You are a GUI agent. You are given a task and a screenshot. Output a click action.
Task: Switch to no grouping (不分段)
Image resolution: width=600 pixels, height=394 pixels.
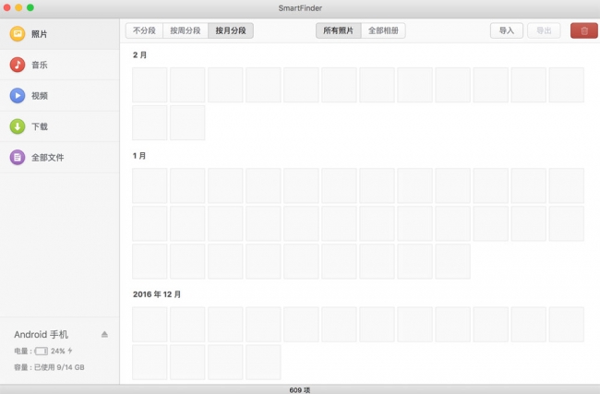tap(144, 30)
